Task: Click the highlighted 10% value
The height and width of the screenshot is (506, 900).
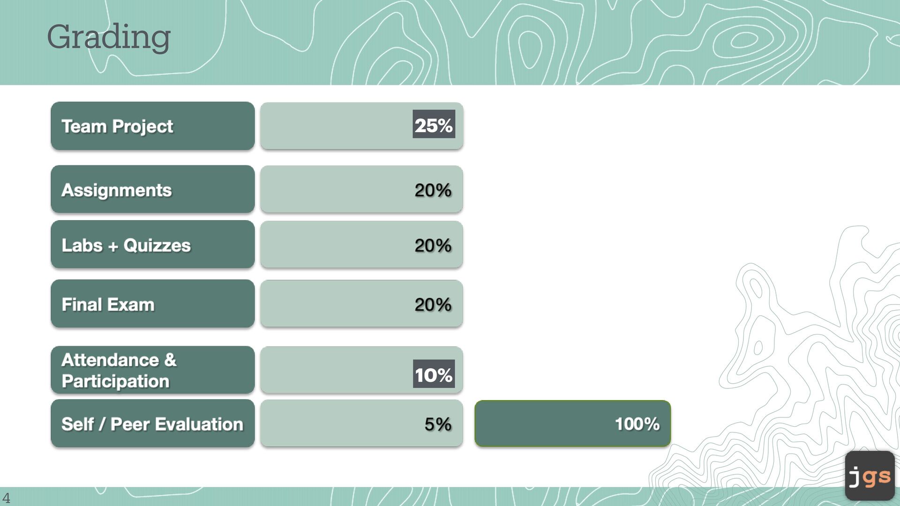Action: coord(434,374)
